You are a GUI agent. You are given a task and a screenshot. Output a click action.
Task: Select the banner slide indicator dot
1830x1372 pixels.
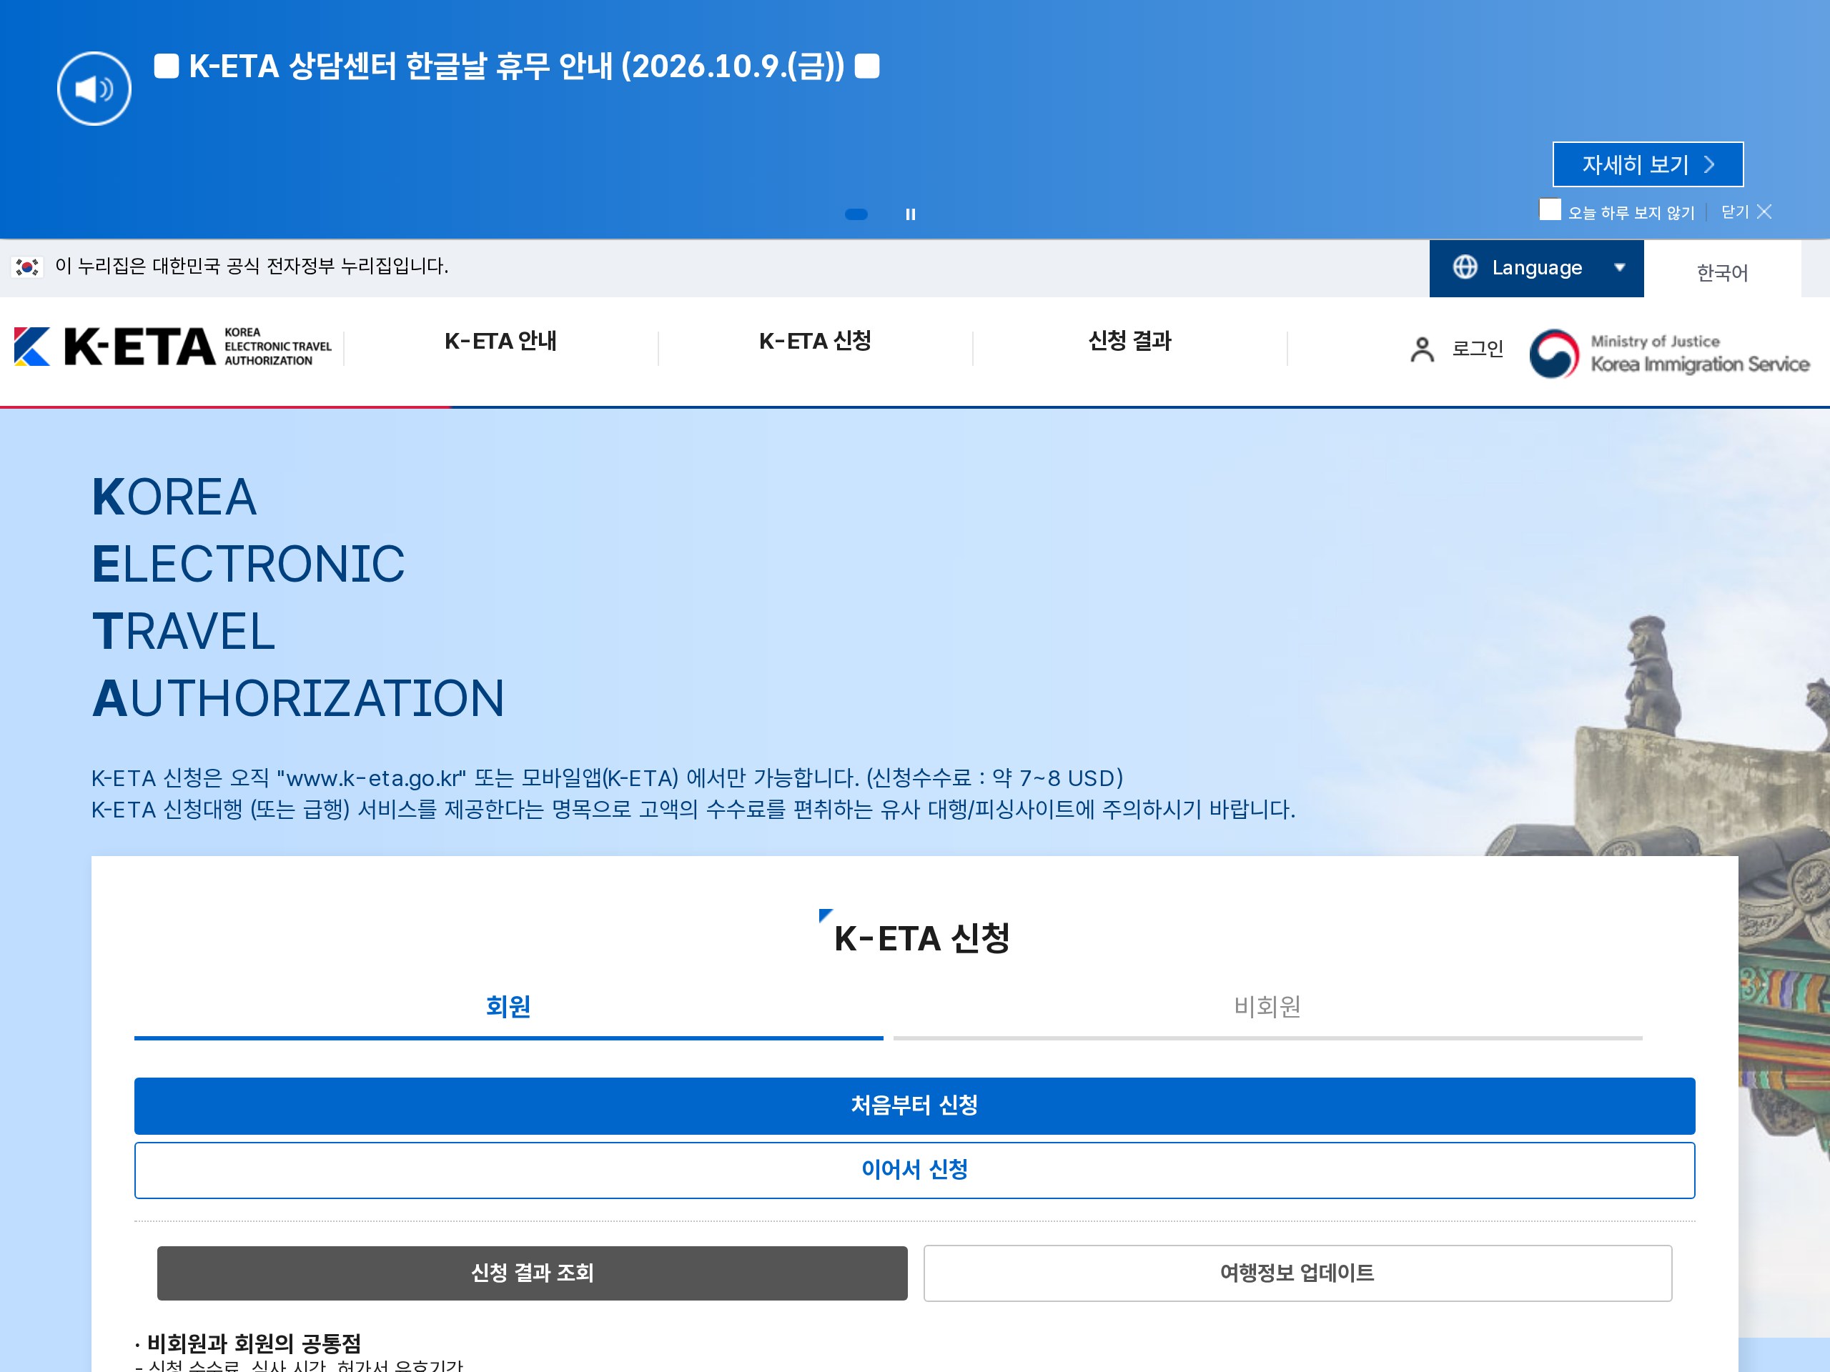click(856, 214)
